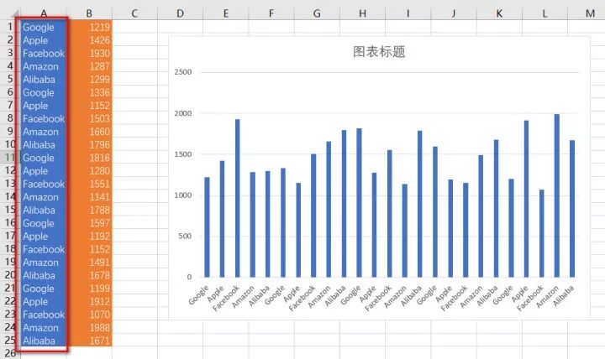Click cell B17 with value 1192

(89, 237)
